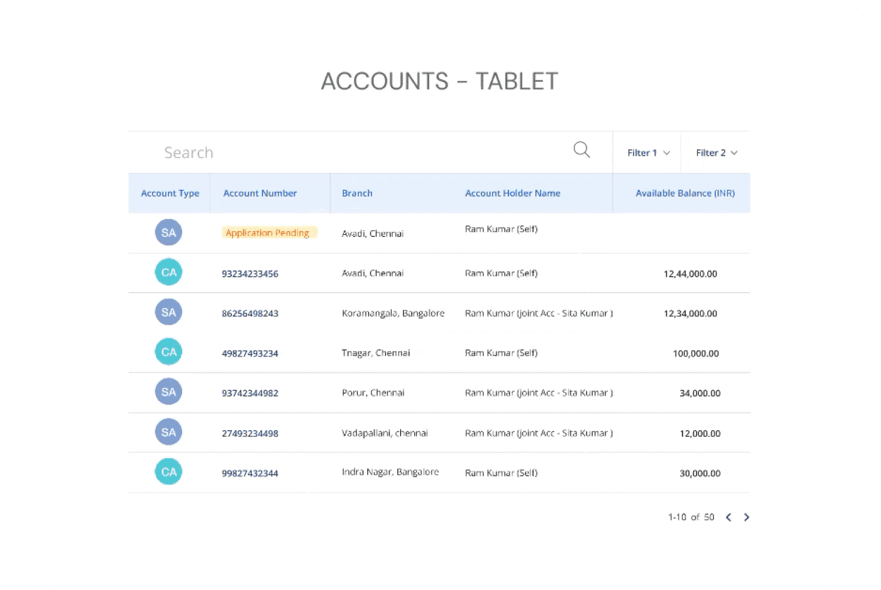Sort by Branch column header
The image size is (881, 590).
[x=357, y=193]
